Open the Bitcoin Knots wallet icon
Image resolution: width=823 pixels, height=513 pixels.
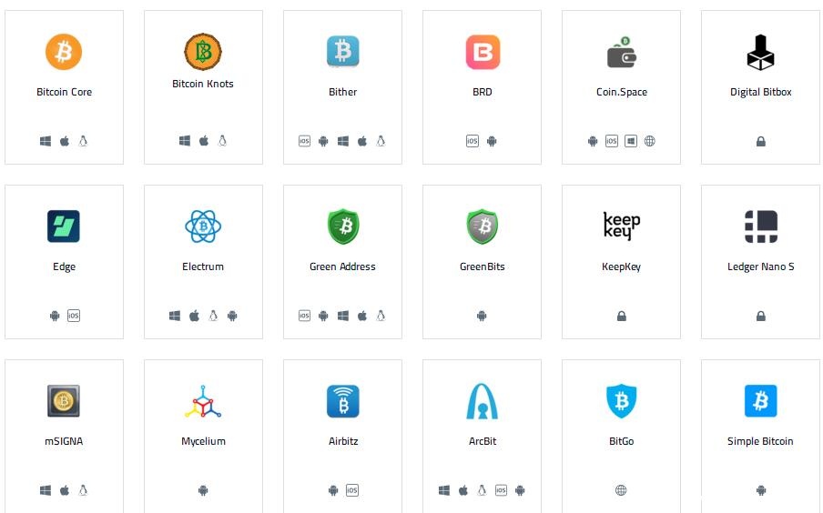pos(203,52)
